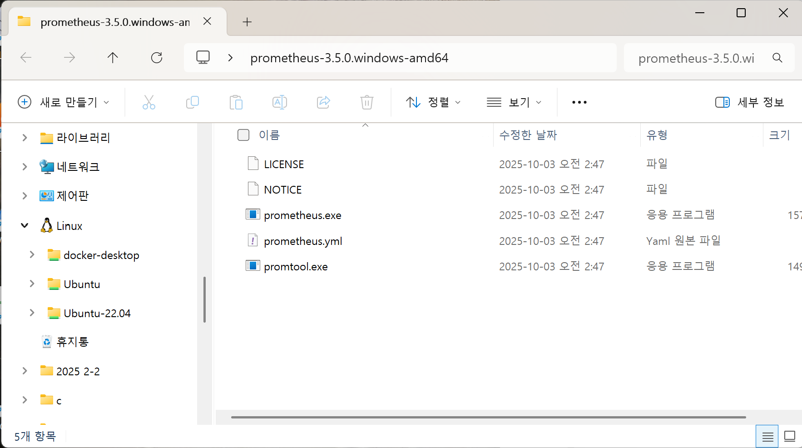802x448 pixels.
Task: Open the 정렬 sort dropdown
Action: coord(433,102)
